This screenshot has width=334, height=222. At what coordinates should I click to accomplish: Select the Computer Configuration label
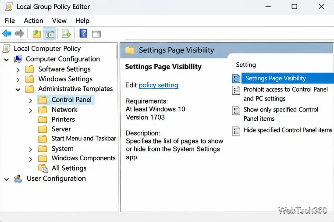coord(63,59)
